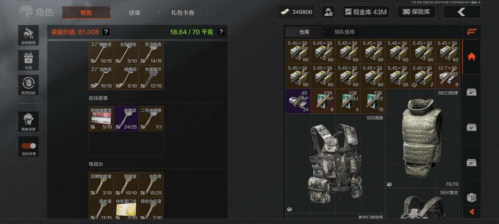Switch to the 健康 tab
Viewport: 499px width, 224px height.
[134, 13]
